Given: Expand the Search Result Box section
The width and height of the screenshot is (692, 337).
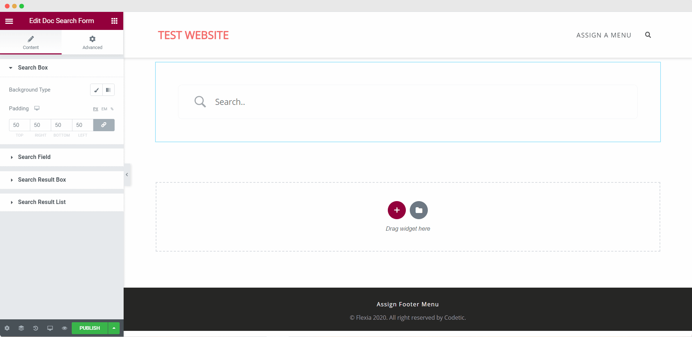Looking at the screenshot, I should click(x=42, y=180).
